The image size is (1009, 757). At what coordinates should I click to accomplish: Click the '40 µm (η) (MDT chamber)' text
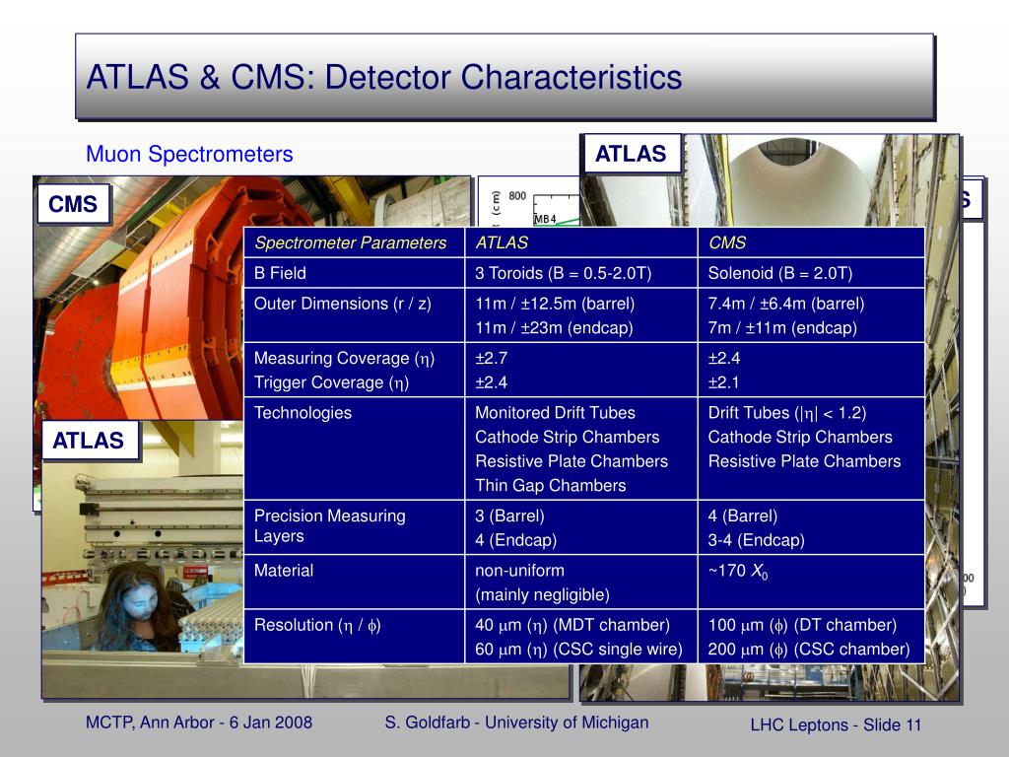pyautogui.click(x=572, y=625)
